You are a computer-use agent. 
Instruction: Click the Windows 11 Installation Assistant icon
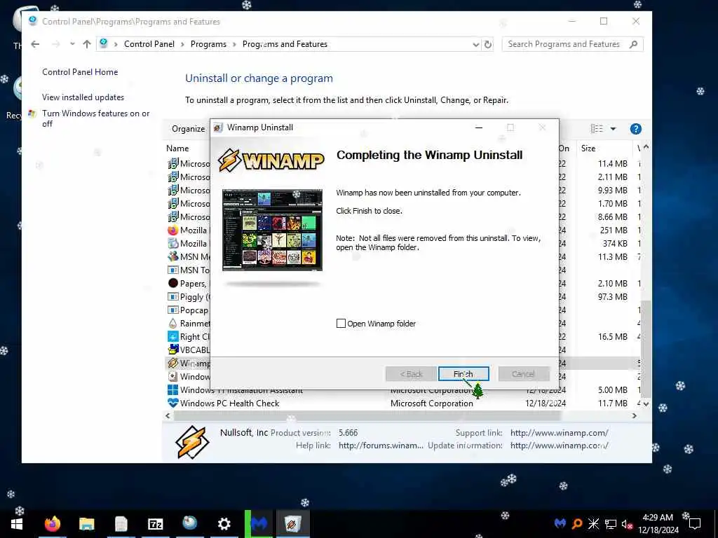172,389
